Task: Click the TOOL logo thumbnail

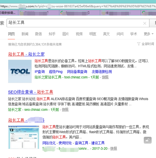Action: coord(20,71)
